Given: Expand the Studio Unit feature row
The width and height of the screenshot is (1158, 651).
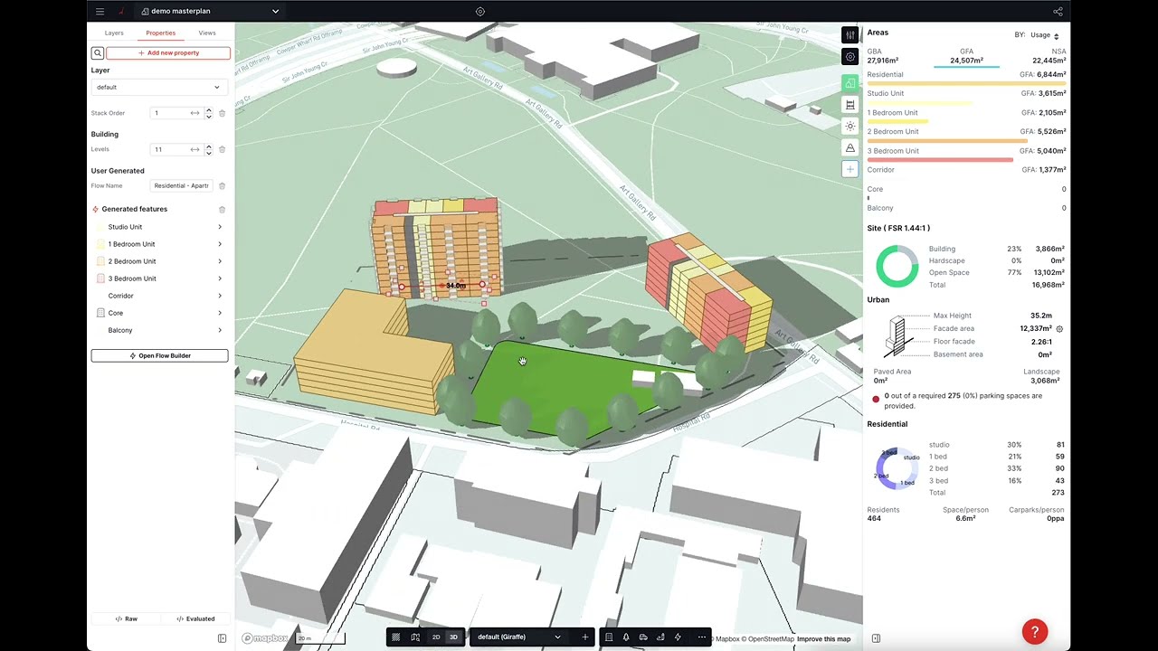Looking at the screenshot, I should [159, 227].
